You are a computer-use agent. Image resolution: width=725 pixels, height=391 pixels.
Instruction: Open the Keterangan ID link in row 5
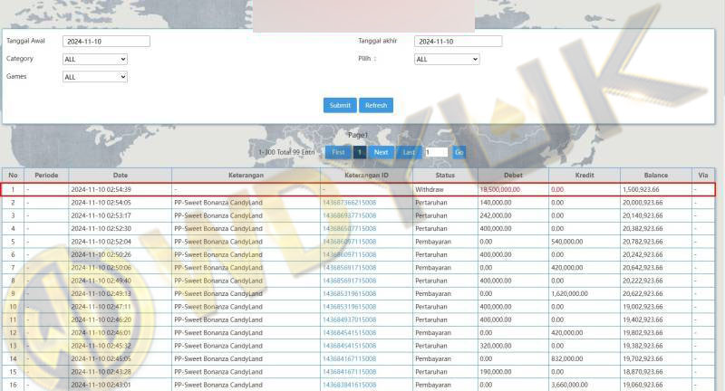349,242
